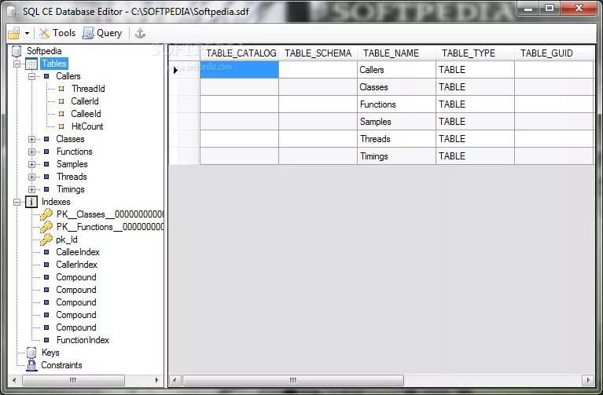This screenshot has width=603, height=395.
Task: Select the Samples cell in grid
Action: [396, 122]
